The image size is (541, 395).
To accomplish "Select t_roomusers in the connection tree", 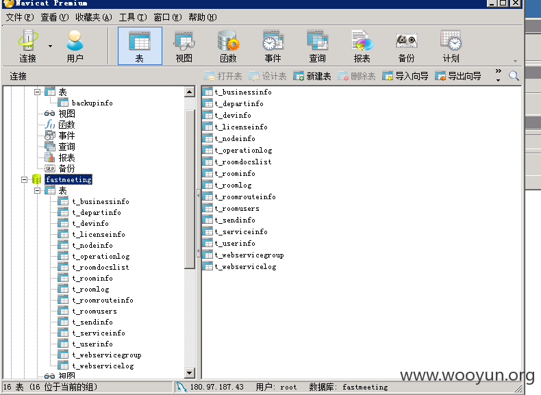I will click(x=95, y=311).
